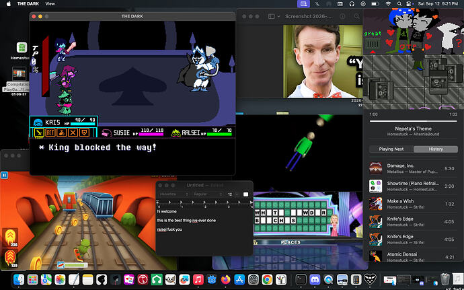Open THE DARK application menu
Image resolution: width=464 pixels, height=290 pixels.
[x=28, y=4]
